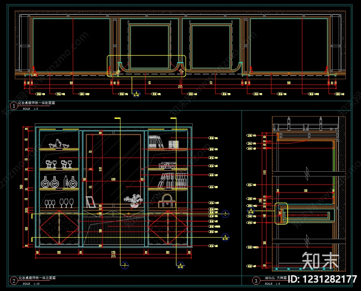The image size is (361, 291).
Task: Click circled number 3 beside the DETAIL title
Action: pos(256,281)
